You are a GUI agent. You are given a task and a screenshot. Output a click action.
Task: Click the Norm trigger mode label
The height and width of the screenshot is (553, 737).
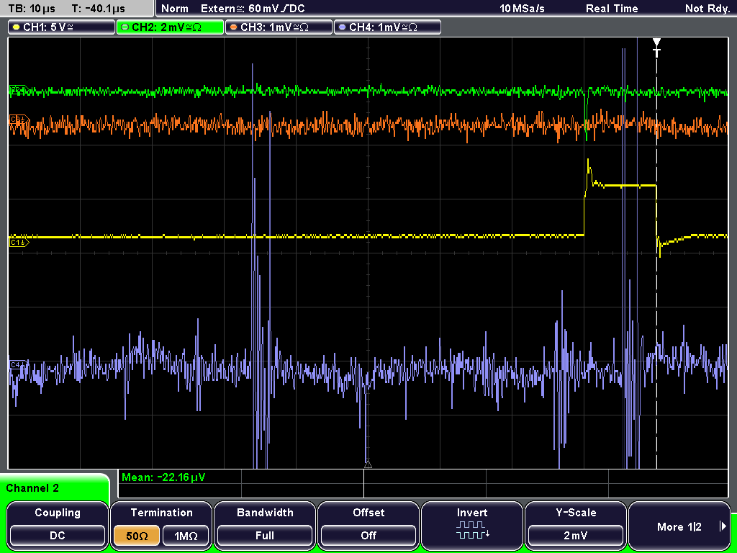click(x=174, y=9)
